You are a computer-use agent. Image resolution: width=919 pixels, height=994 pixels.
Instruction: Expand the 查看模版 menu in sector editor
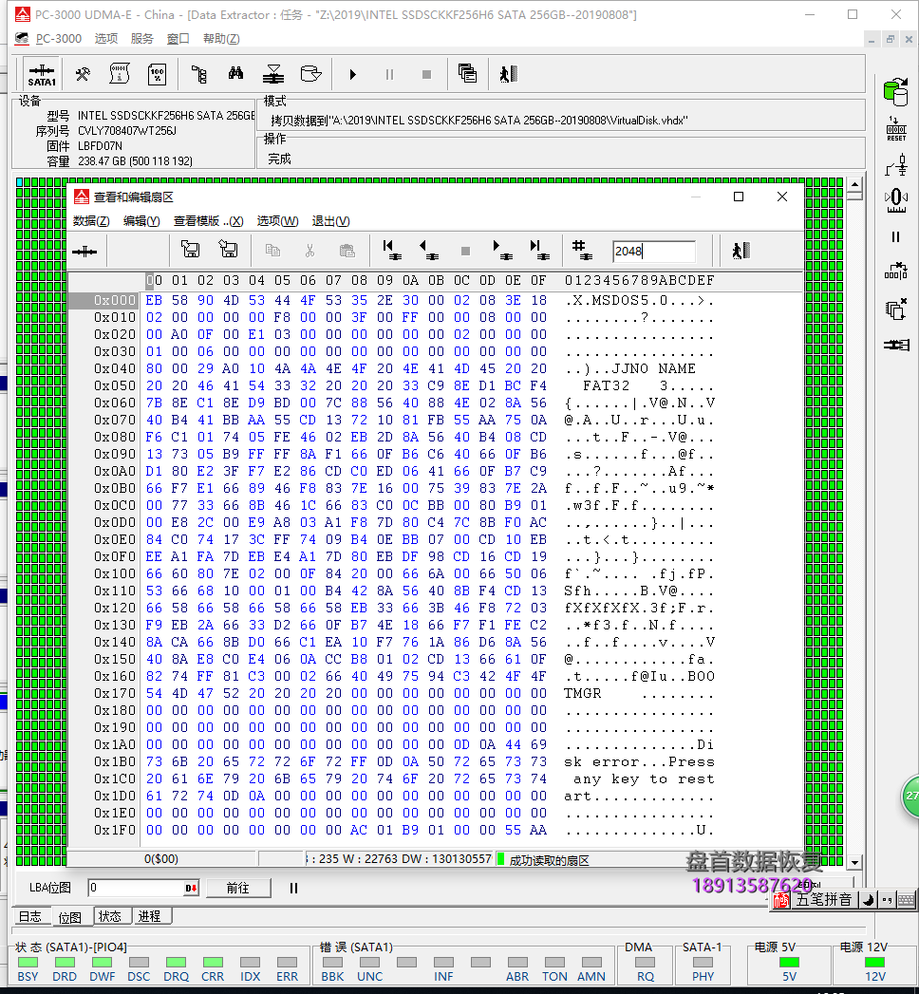tap(208, 221)
